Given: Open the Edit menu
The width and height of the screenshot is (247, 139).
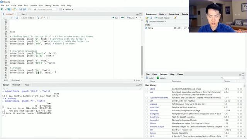Looking at the screenshot, I should pos(8,5).
